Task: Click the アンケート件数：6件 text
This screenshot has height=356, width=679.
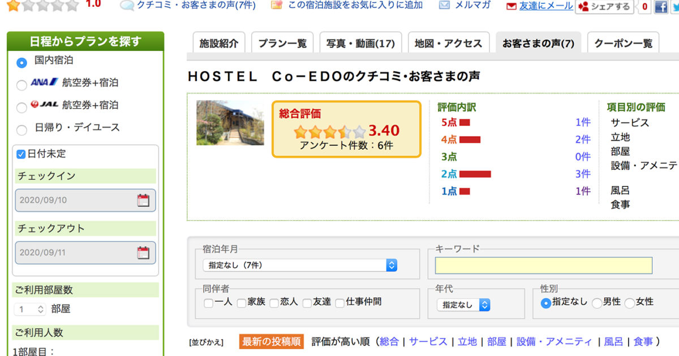Action: click(346, 145)
